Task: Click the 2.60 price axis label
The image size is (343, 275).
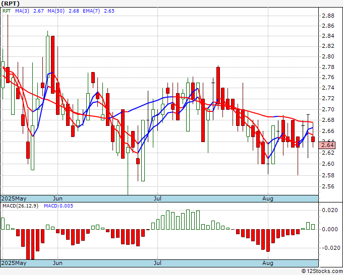Action: pos(328,164)
